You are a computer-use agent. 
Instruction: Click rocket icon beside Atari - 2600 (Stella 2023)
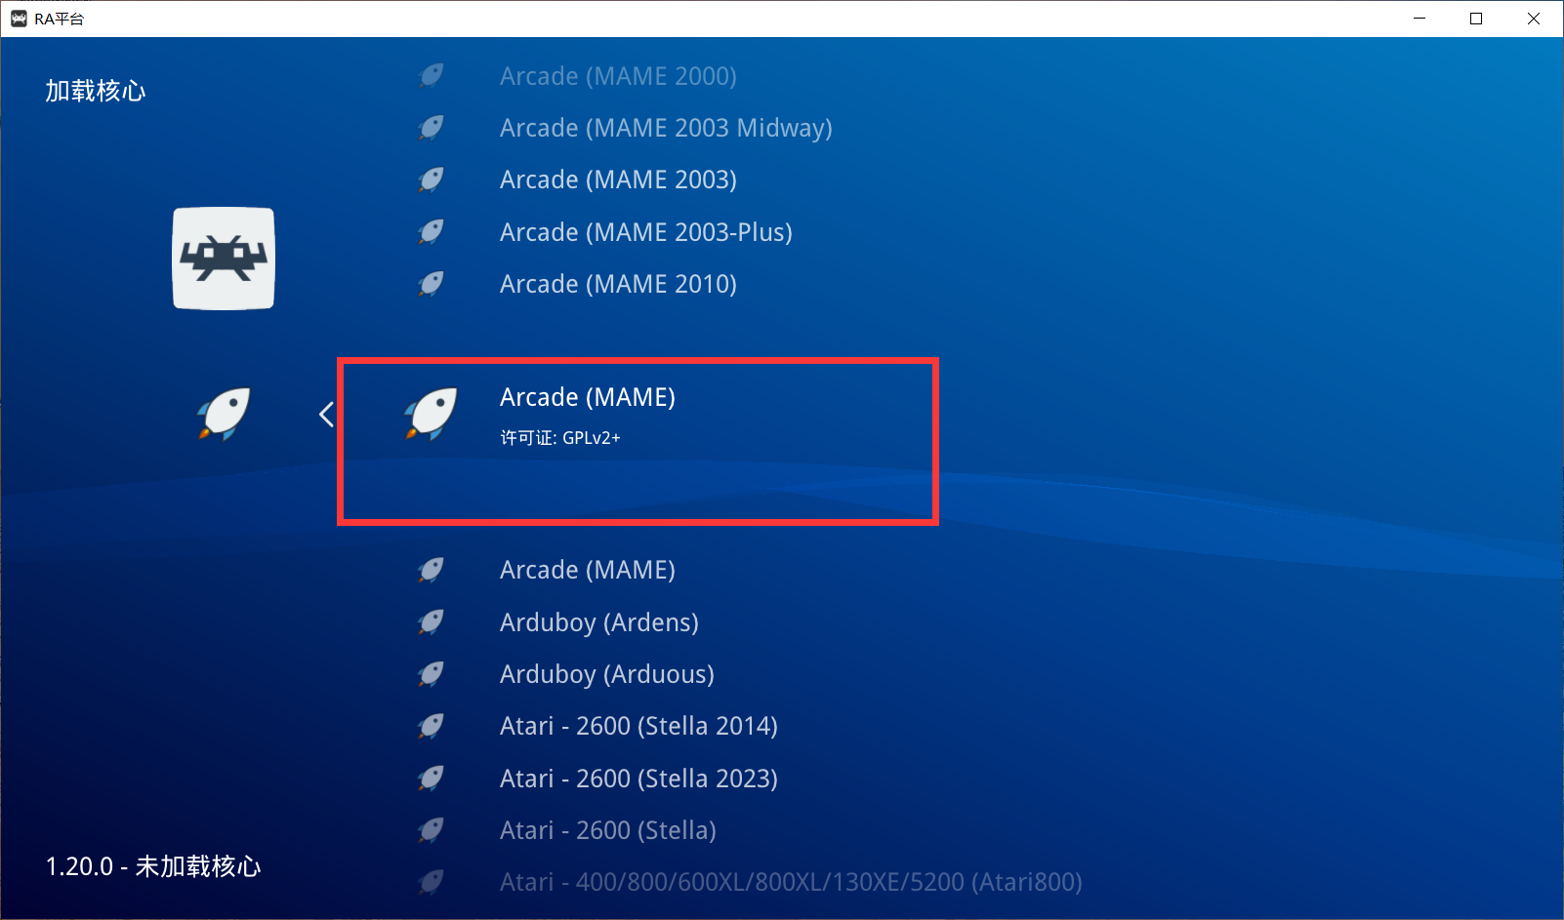(x=431, y=779)
